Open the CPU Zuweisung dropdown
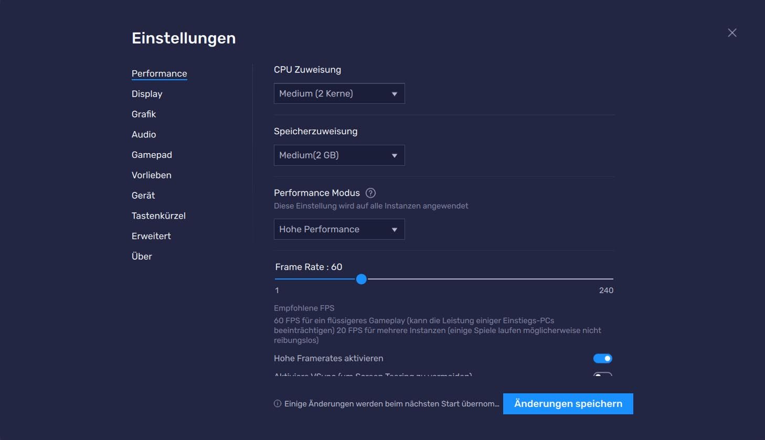765x440 pixels. pyautogui.click(x=339, y=93)
